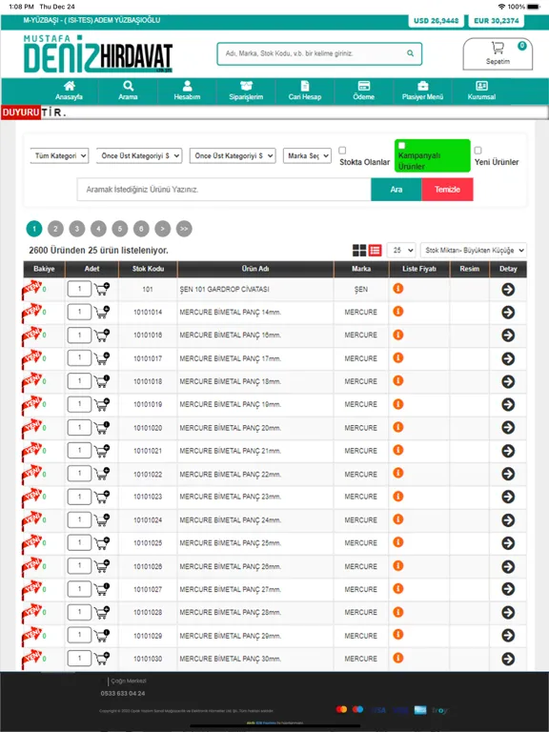The image size is (549, 732).
Task: Open detail arrow for PANÇ 29mm row
Action: (x=508, y=636)
